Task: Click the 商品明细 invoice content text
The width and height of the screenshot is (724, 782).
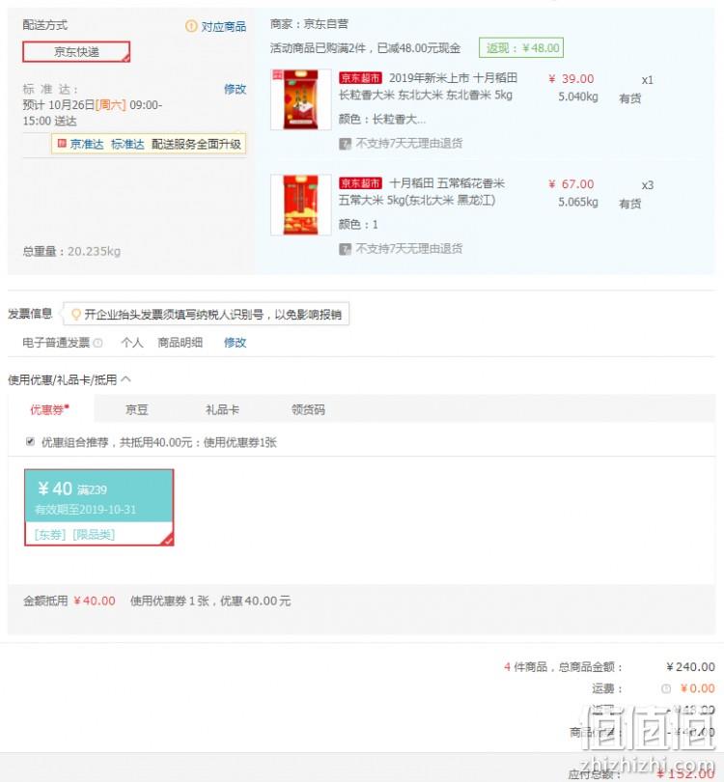Action: tap(180, 343)
